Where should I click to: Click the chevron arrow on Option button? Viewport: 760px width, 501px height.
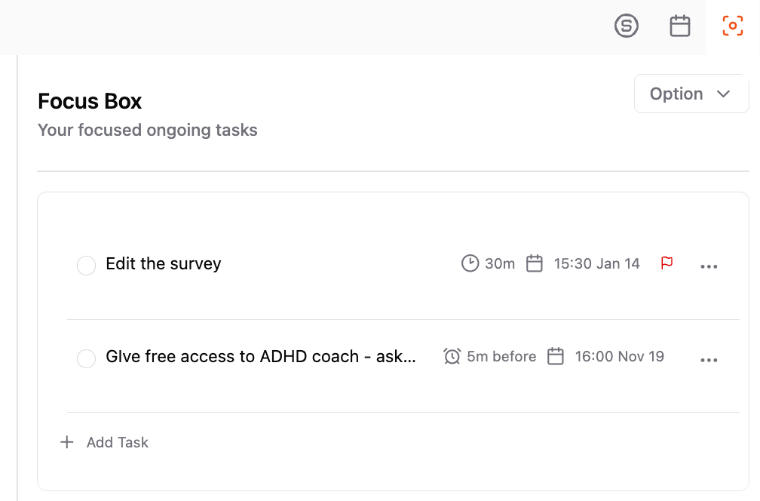pyautogui.click(x=723, y=94)
